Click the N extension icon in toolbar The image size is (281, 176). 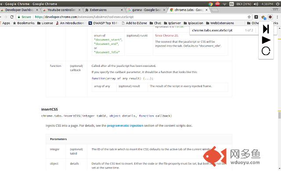[256, 17]
